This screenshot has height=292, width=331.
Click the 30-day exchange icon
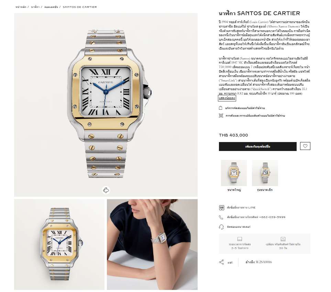[x=283, y=239]
